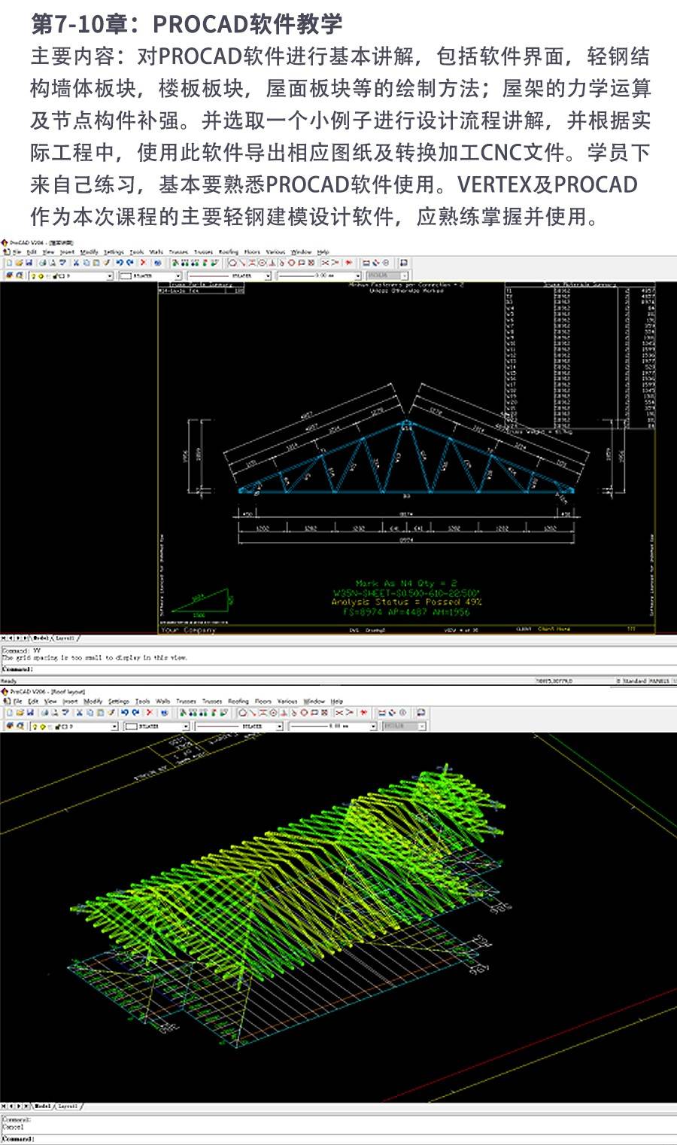Click the Redo arrow in the upper ProCAD toolbar
Image resolution: width=677 pixels, height=1145 pixels.
[129, 263]
